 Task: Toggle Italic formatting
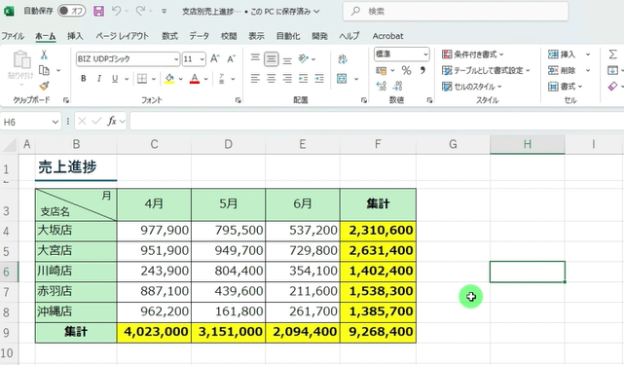[99, 79]
